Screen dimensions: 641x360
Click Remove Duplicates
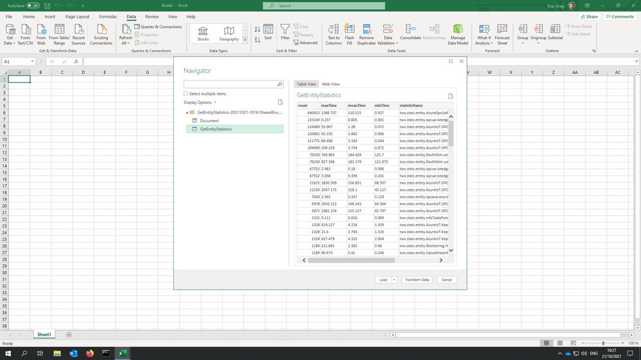[366, 35]
